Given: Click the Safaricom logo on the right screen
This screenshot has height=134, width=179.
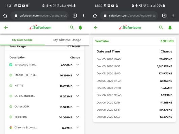Looking at the screenshot, I should (130, 27).
